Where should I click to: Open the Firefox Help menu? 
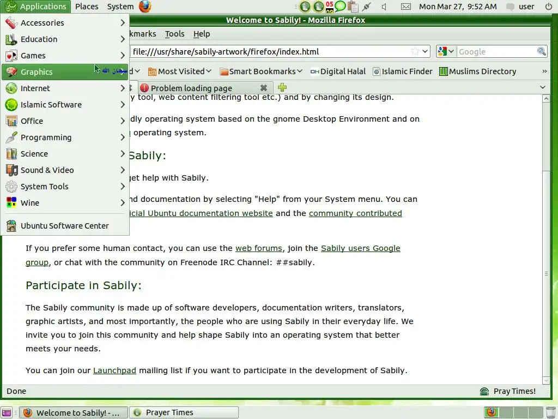202,34
